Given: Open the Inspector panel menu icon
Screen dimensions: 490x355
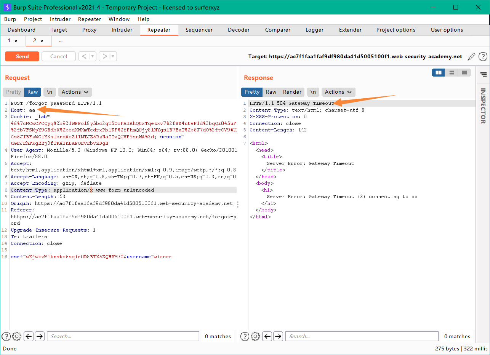Looking at the screenshot, I should tap(483, 74).
